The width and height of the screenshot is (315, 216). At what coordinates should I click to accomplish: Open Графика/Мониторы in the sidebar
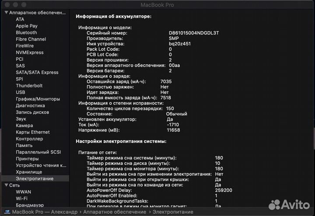click(x=38, y=99)
